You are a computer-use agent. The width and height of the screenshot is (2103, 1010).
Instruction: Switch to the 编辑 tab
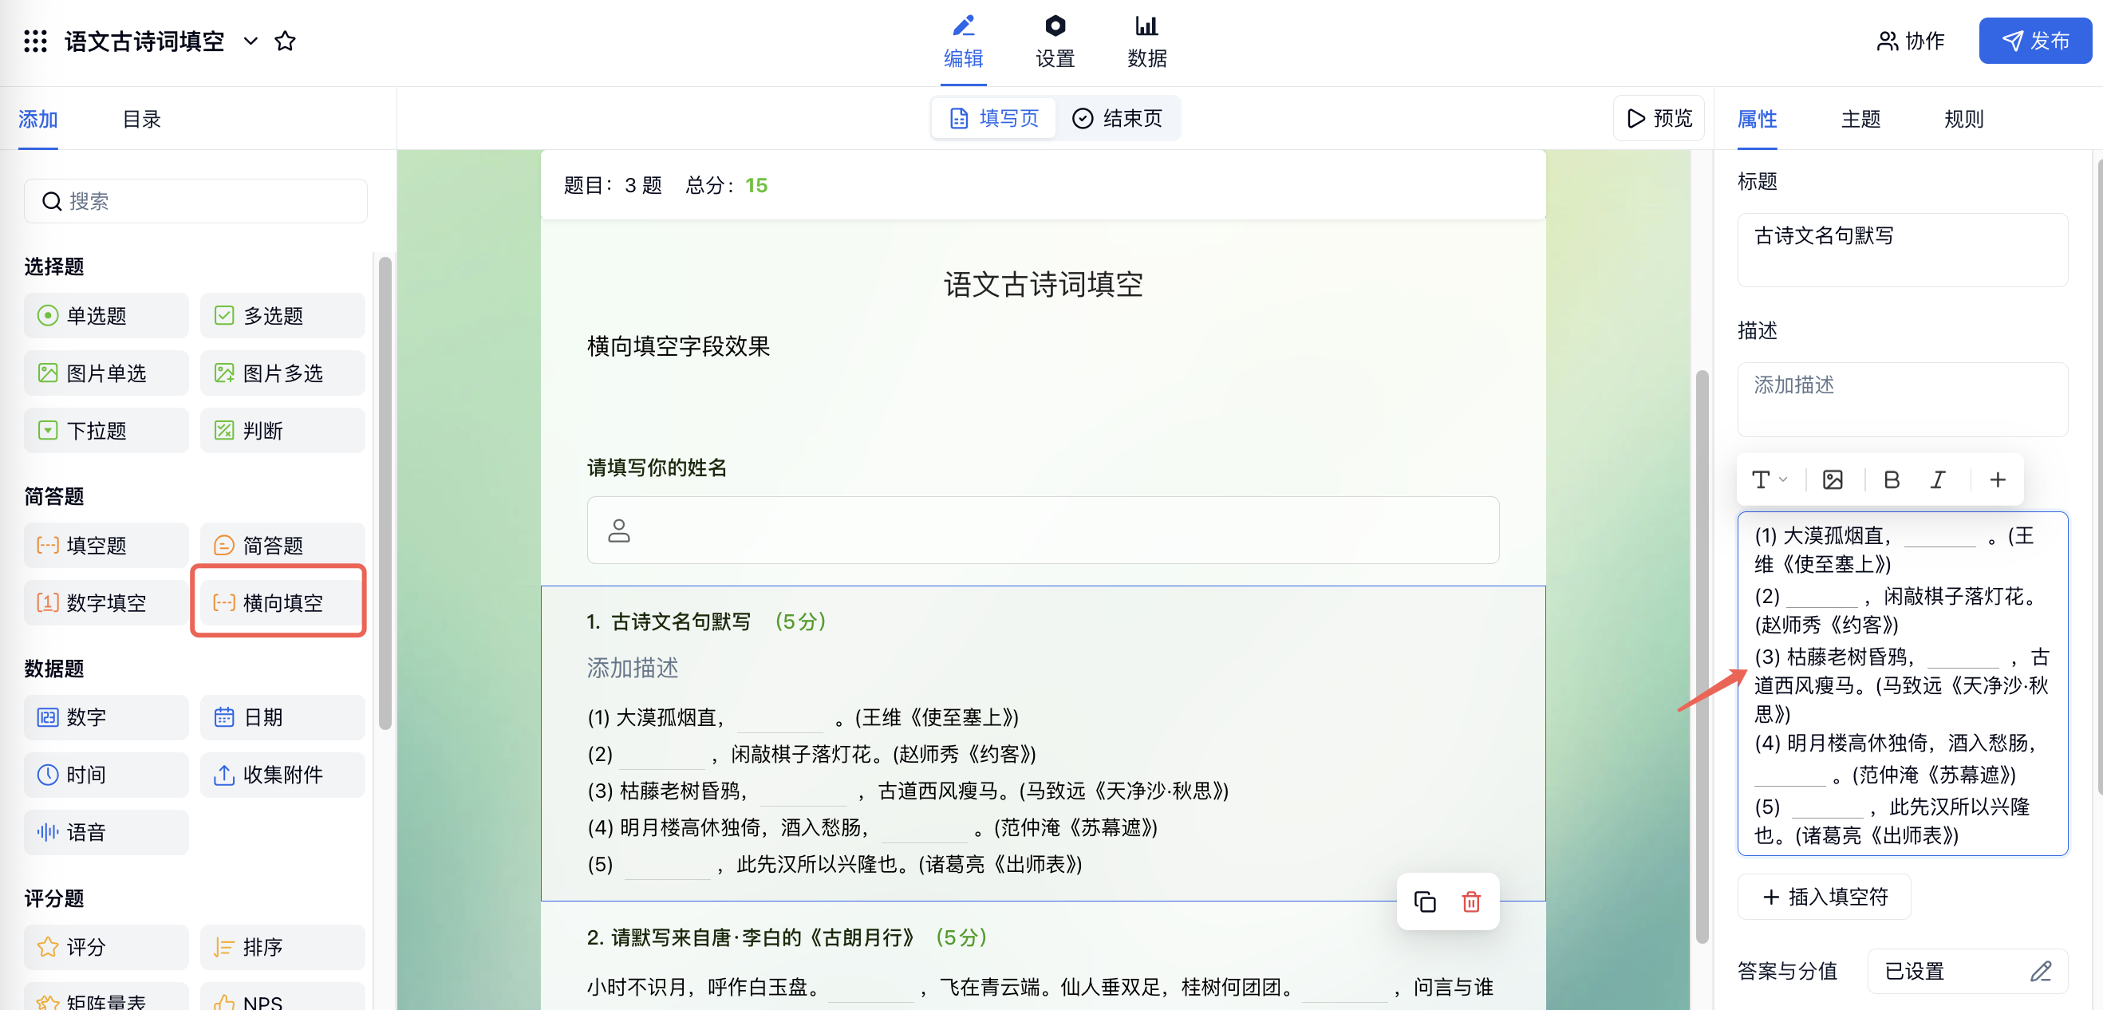click(963, 41)
